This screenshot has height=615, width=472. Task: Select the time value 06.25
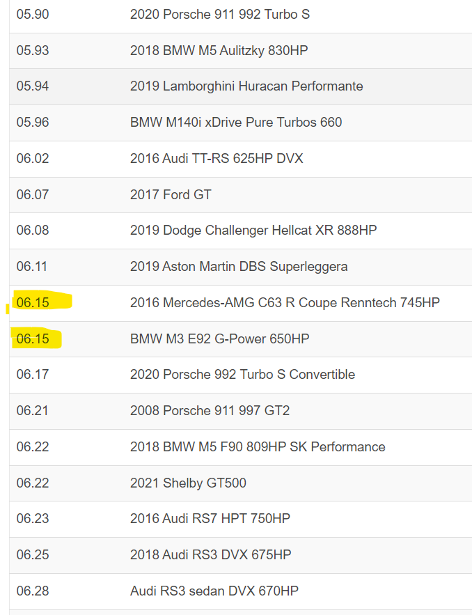click(x=33, y=554)
